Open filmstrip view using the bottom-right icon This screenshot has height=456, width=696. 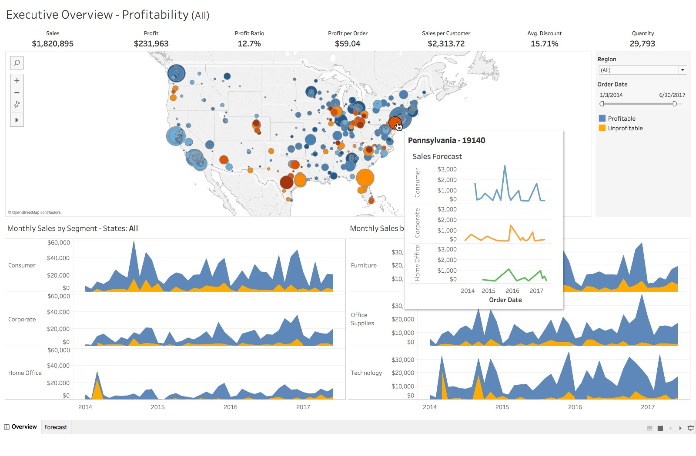(x=649, y=428)
